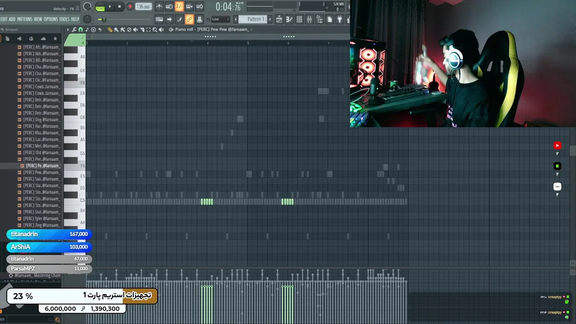Click the browser star favorites icon

[x=55, y=39]
